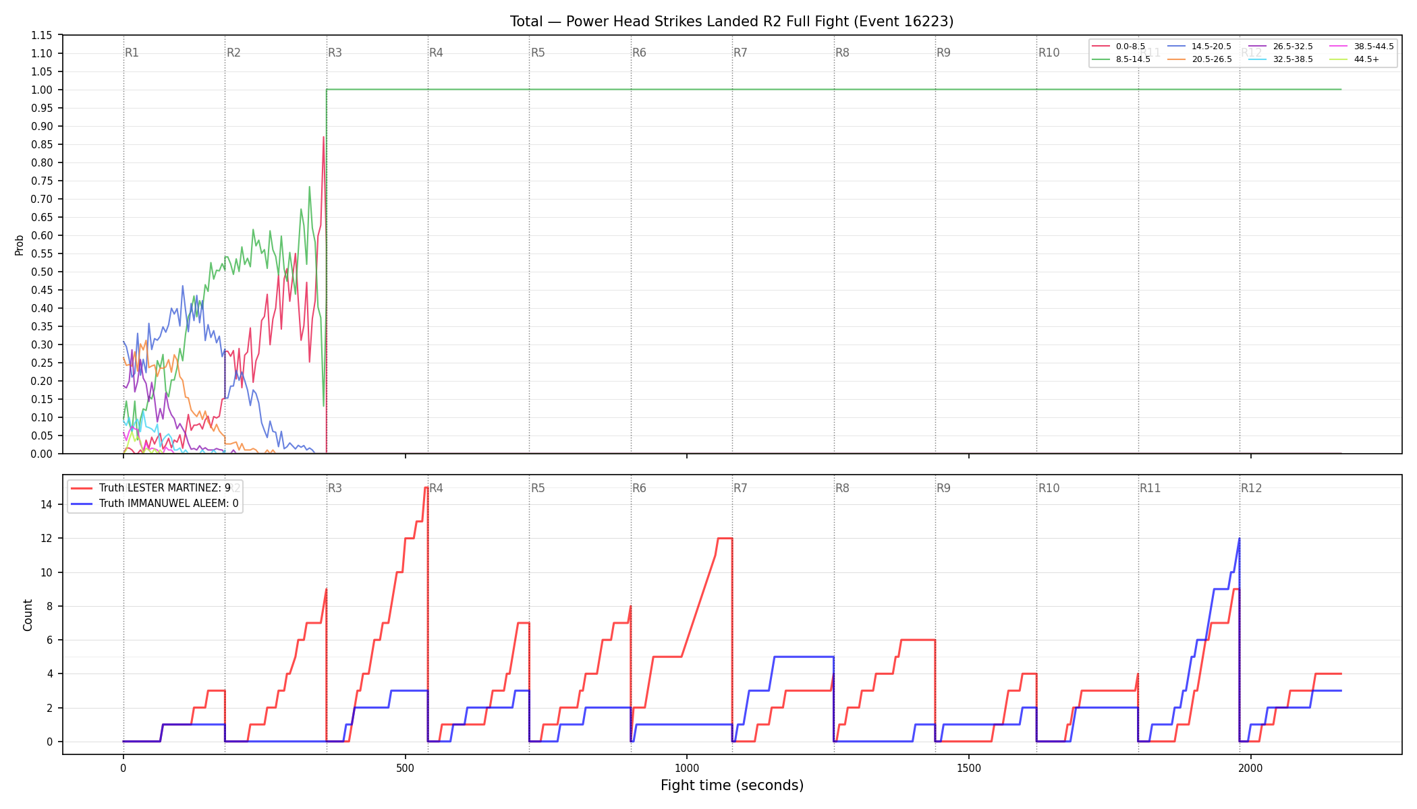Screen dimensions: 1417x809
Task: Click the Truth LESTER MARTINEZ: 9 legend entry
Action: (150, 488)
